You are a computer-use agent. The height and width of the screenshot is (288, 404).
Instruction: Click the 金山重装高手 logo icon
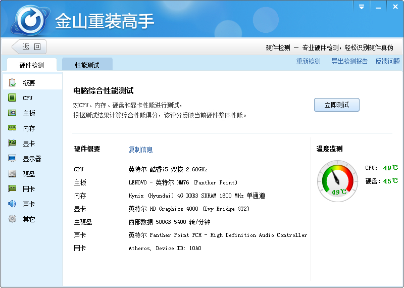[30, 20]
